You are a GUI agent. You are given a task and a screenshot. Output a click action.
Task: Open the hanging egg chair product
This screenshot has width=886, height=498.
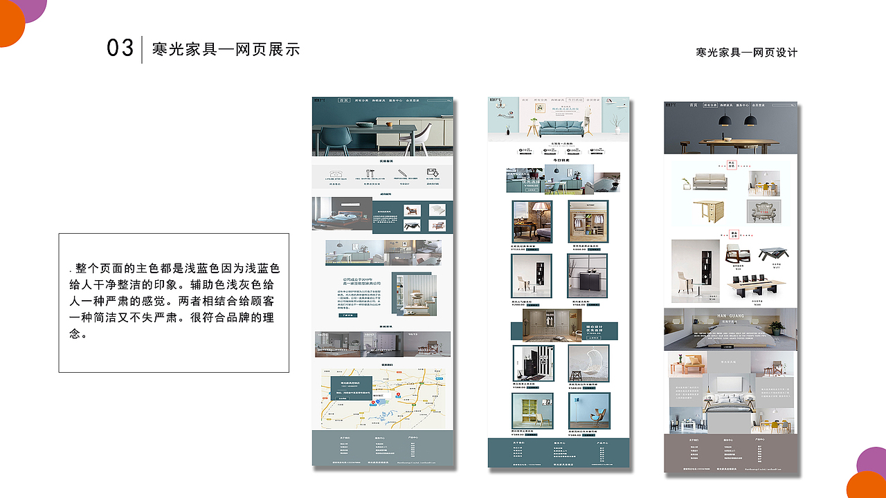click(x=589, y=364)
